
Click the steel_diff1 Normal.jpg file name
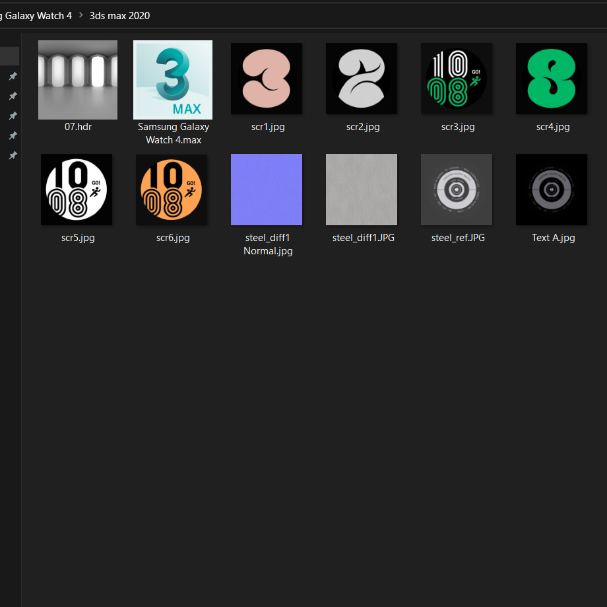(x=268, y=244)
